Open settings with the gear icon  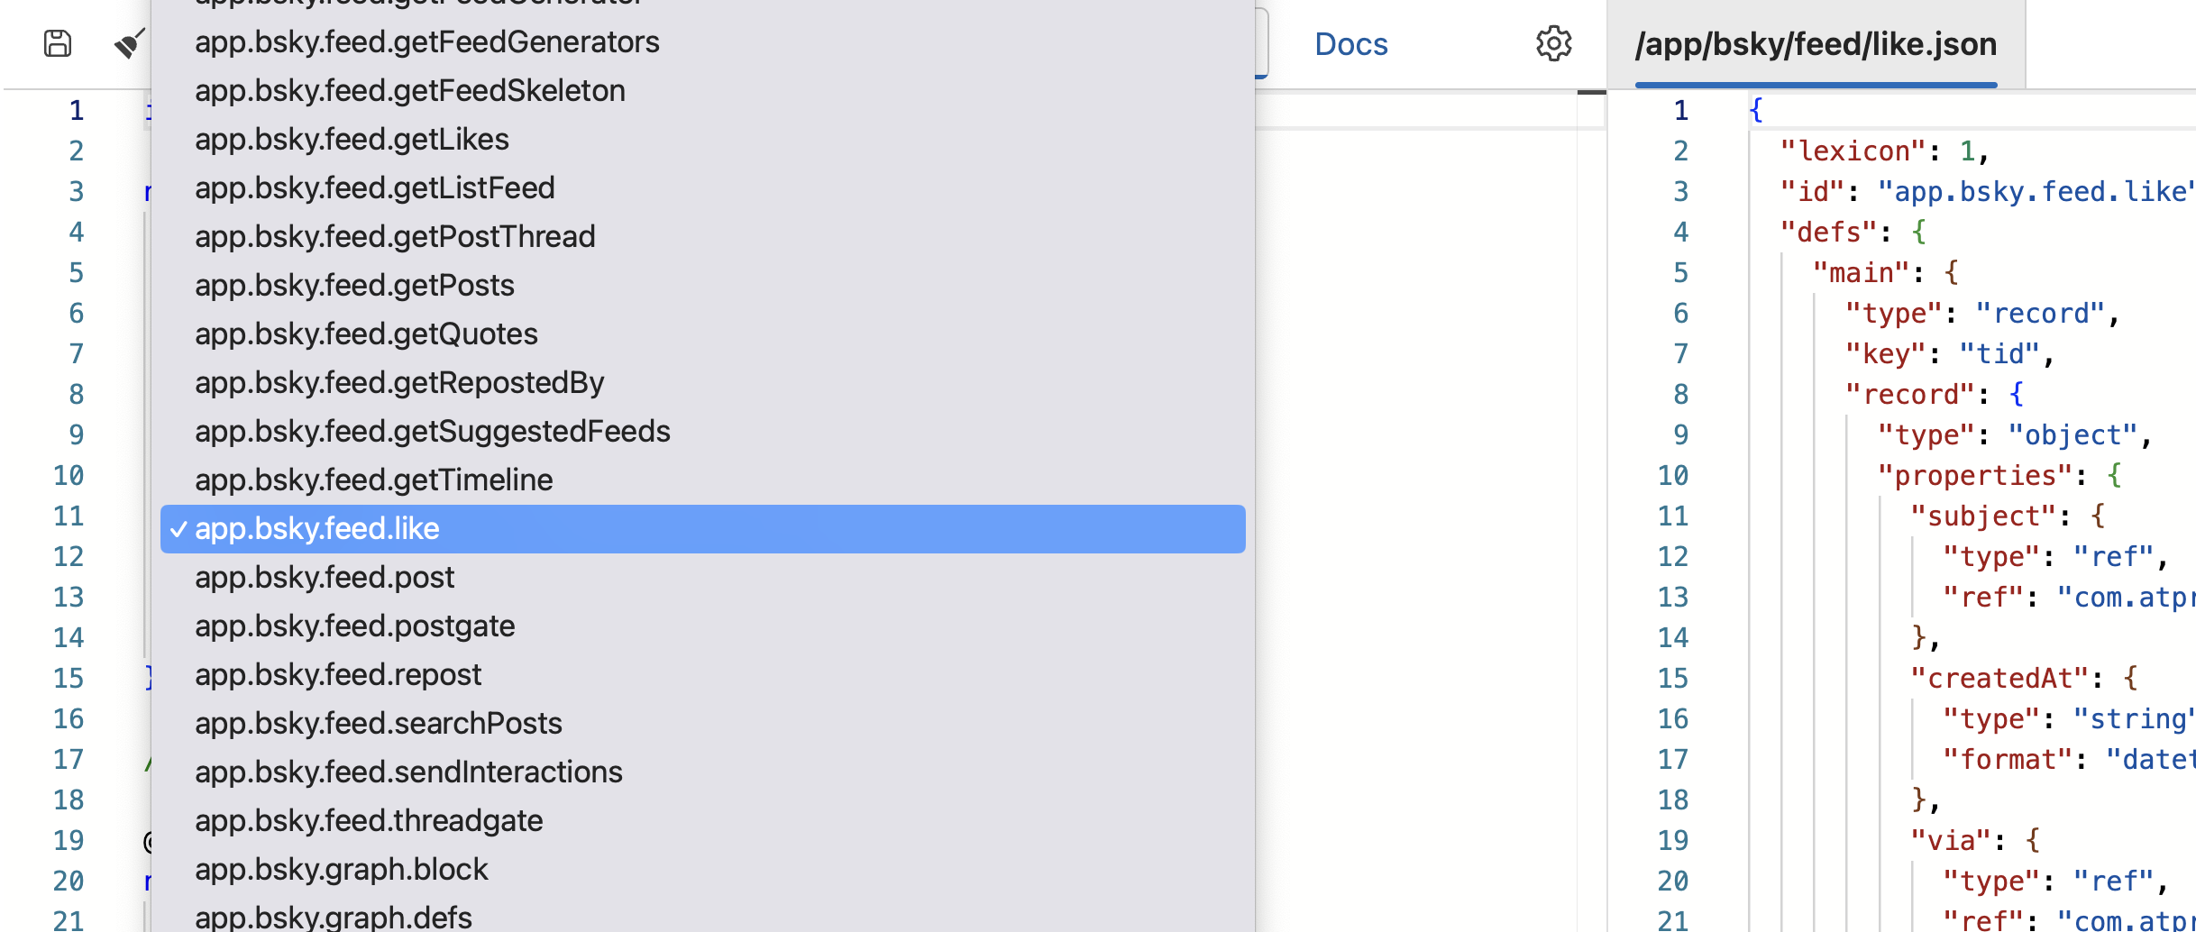pyautogui.click(x=1553, y=43)
